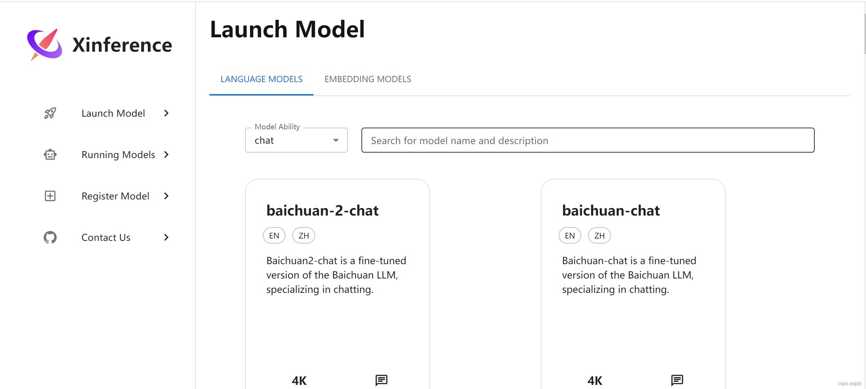
Task: Click the Baichuan-chat description text
Action: (x=629, y=275)
